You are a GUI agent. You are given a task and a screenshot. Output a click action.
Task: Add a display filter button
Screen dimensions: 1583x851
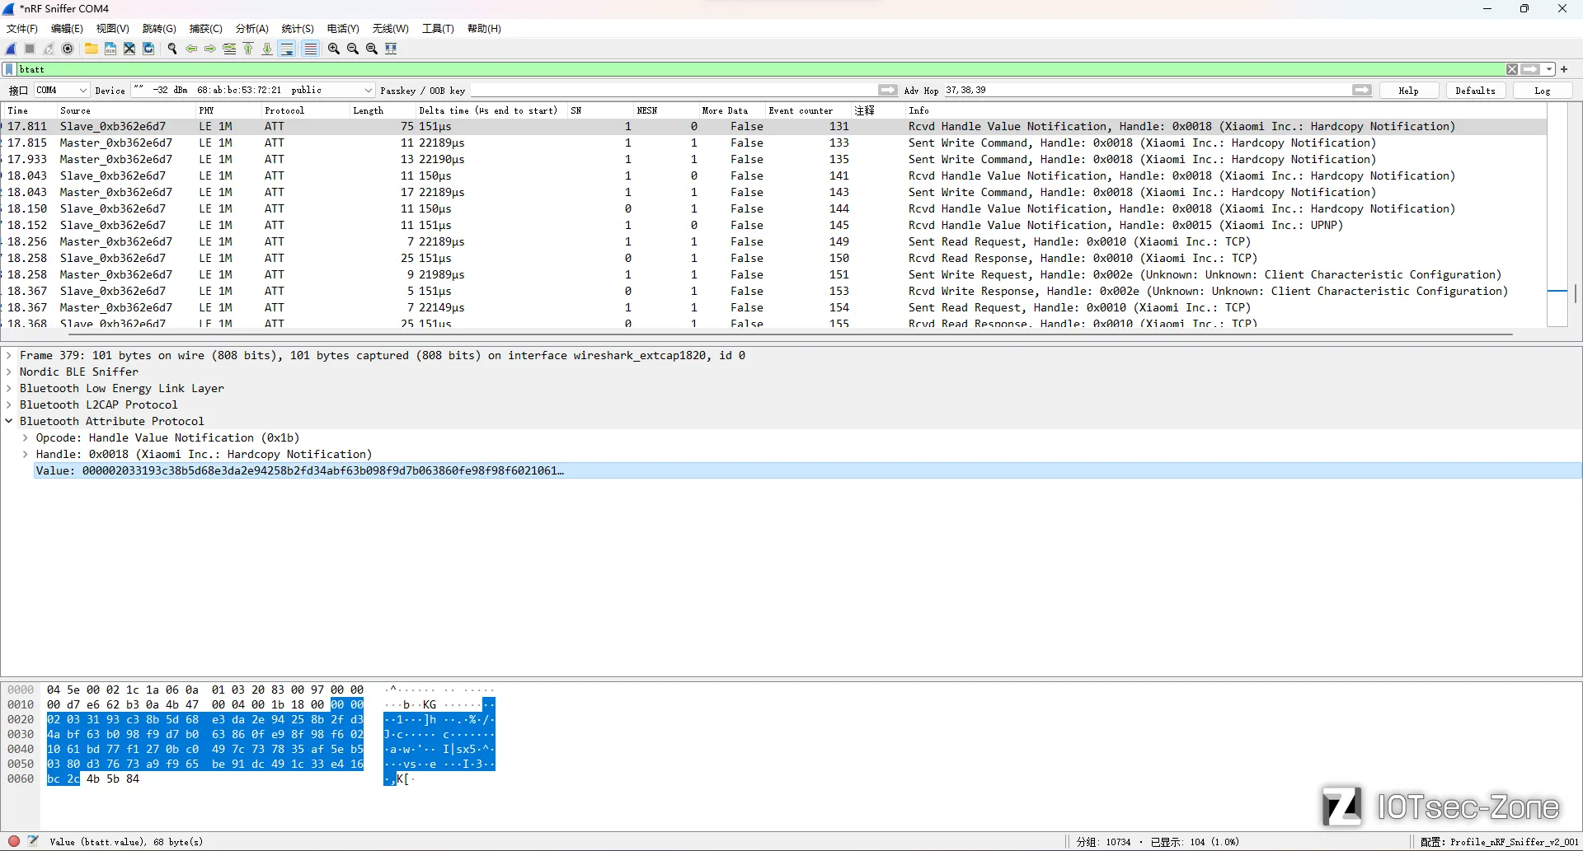1564,69
